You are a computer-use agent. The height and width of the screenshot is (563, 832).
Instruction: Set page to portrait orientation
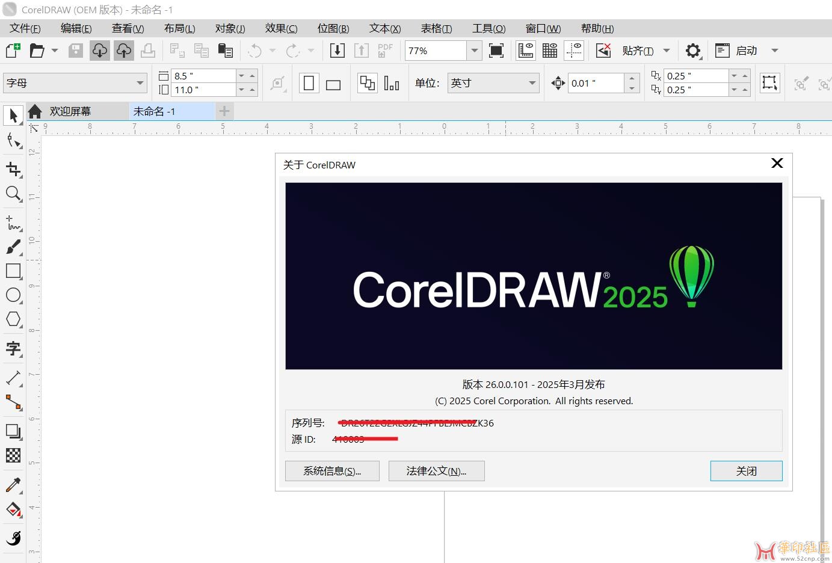[309, 83]
